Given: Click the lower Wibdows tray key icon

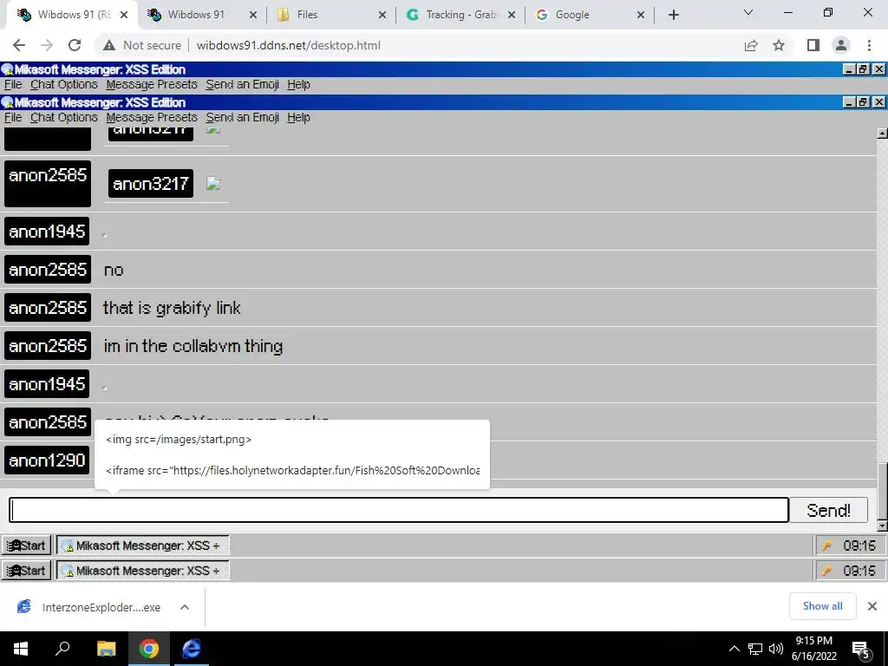Looking at the screenshot, I should pyautogui.click(x=827, y=571).
